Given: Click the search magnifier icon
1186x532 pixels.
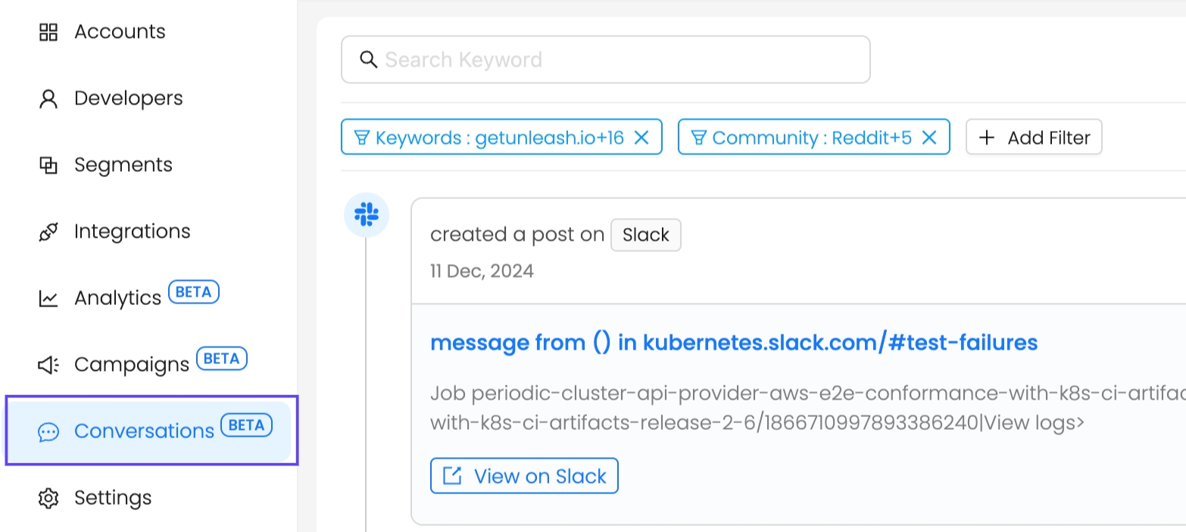Looking at the screenshot, I should pyautogui.click(x=369, y=60).
